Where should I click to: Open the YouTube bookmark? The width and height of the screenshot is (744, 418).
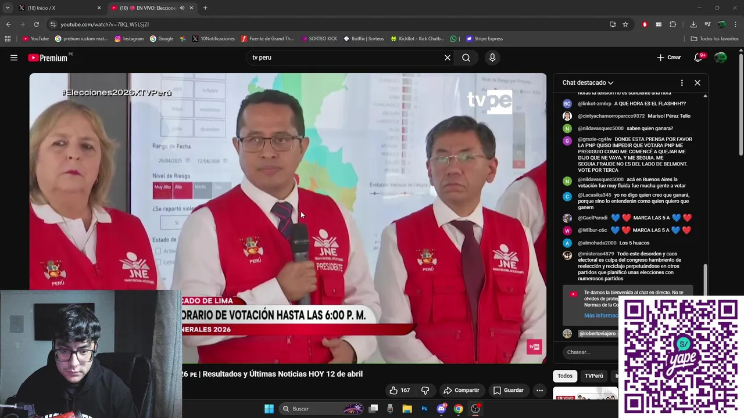pyautogui.click(x=35, y=39)
